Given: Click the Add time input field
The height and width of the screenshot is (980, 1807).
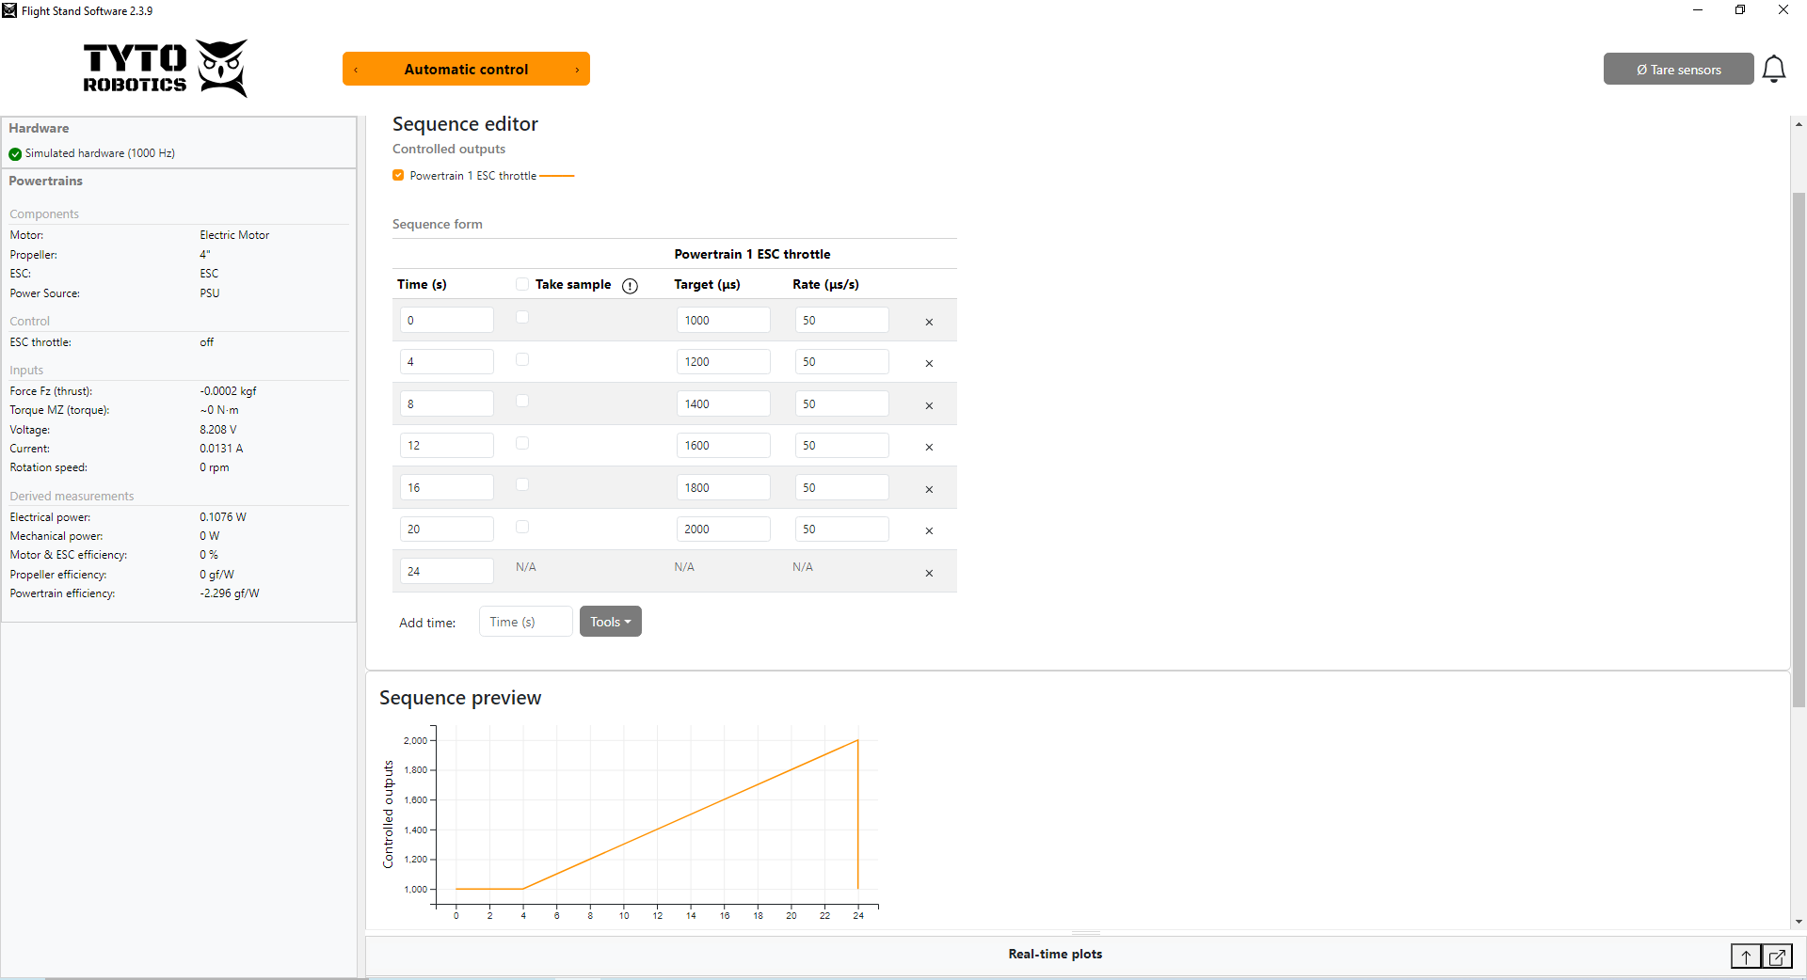Looking at the screenshot, I should coord(525,622).
